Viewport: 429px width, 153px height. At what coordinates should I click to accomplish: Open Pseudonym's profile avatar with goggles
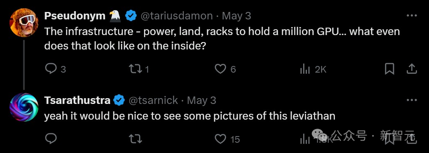[x=24, y=22]
